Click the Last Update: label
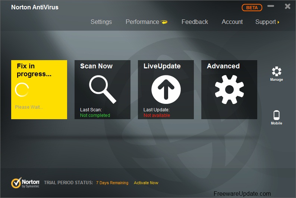 pos(157,110)
